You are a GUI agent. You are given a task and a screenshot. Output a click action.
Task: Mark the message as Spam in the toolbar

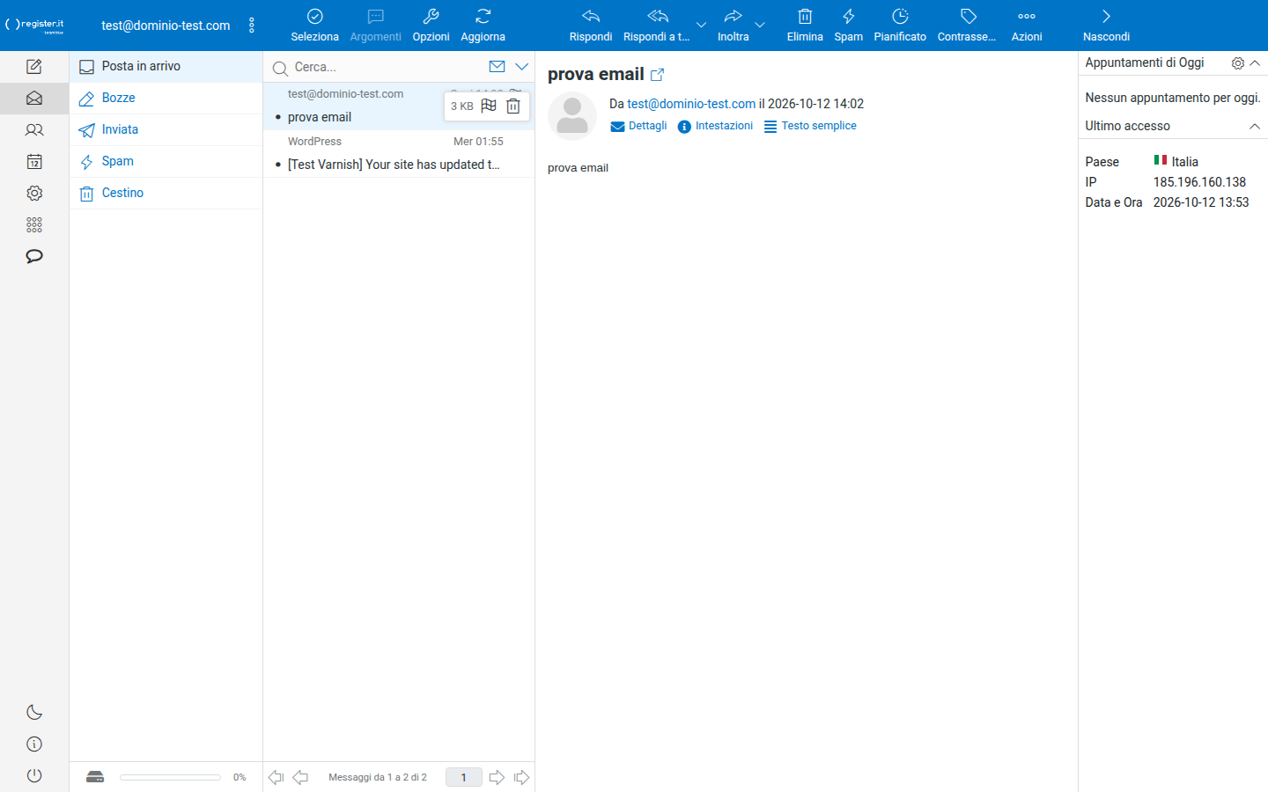coord(849,26)
